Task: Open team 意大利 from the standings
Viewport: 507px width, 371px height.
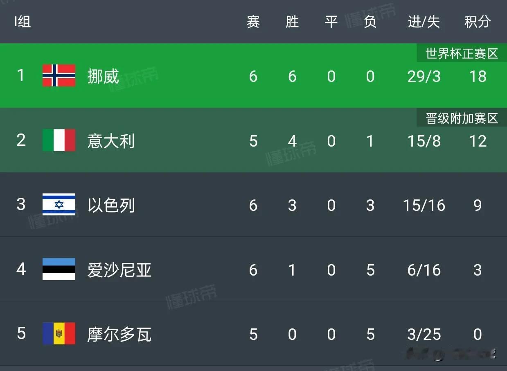Action: (111, 141)
